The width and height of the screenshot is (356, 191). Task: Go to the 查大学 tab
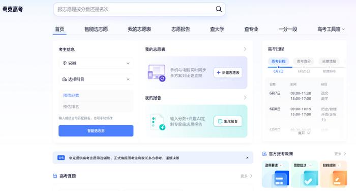[217, 29]
